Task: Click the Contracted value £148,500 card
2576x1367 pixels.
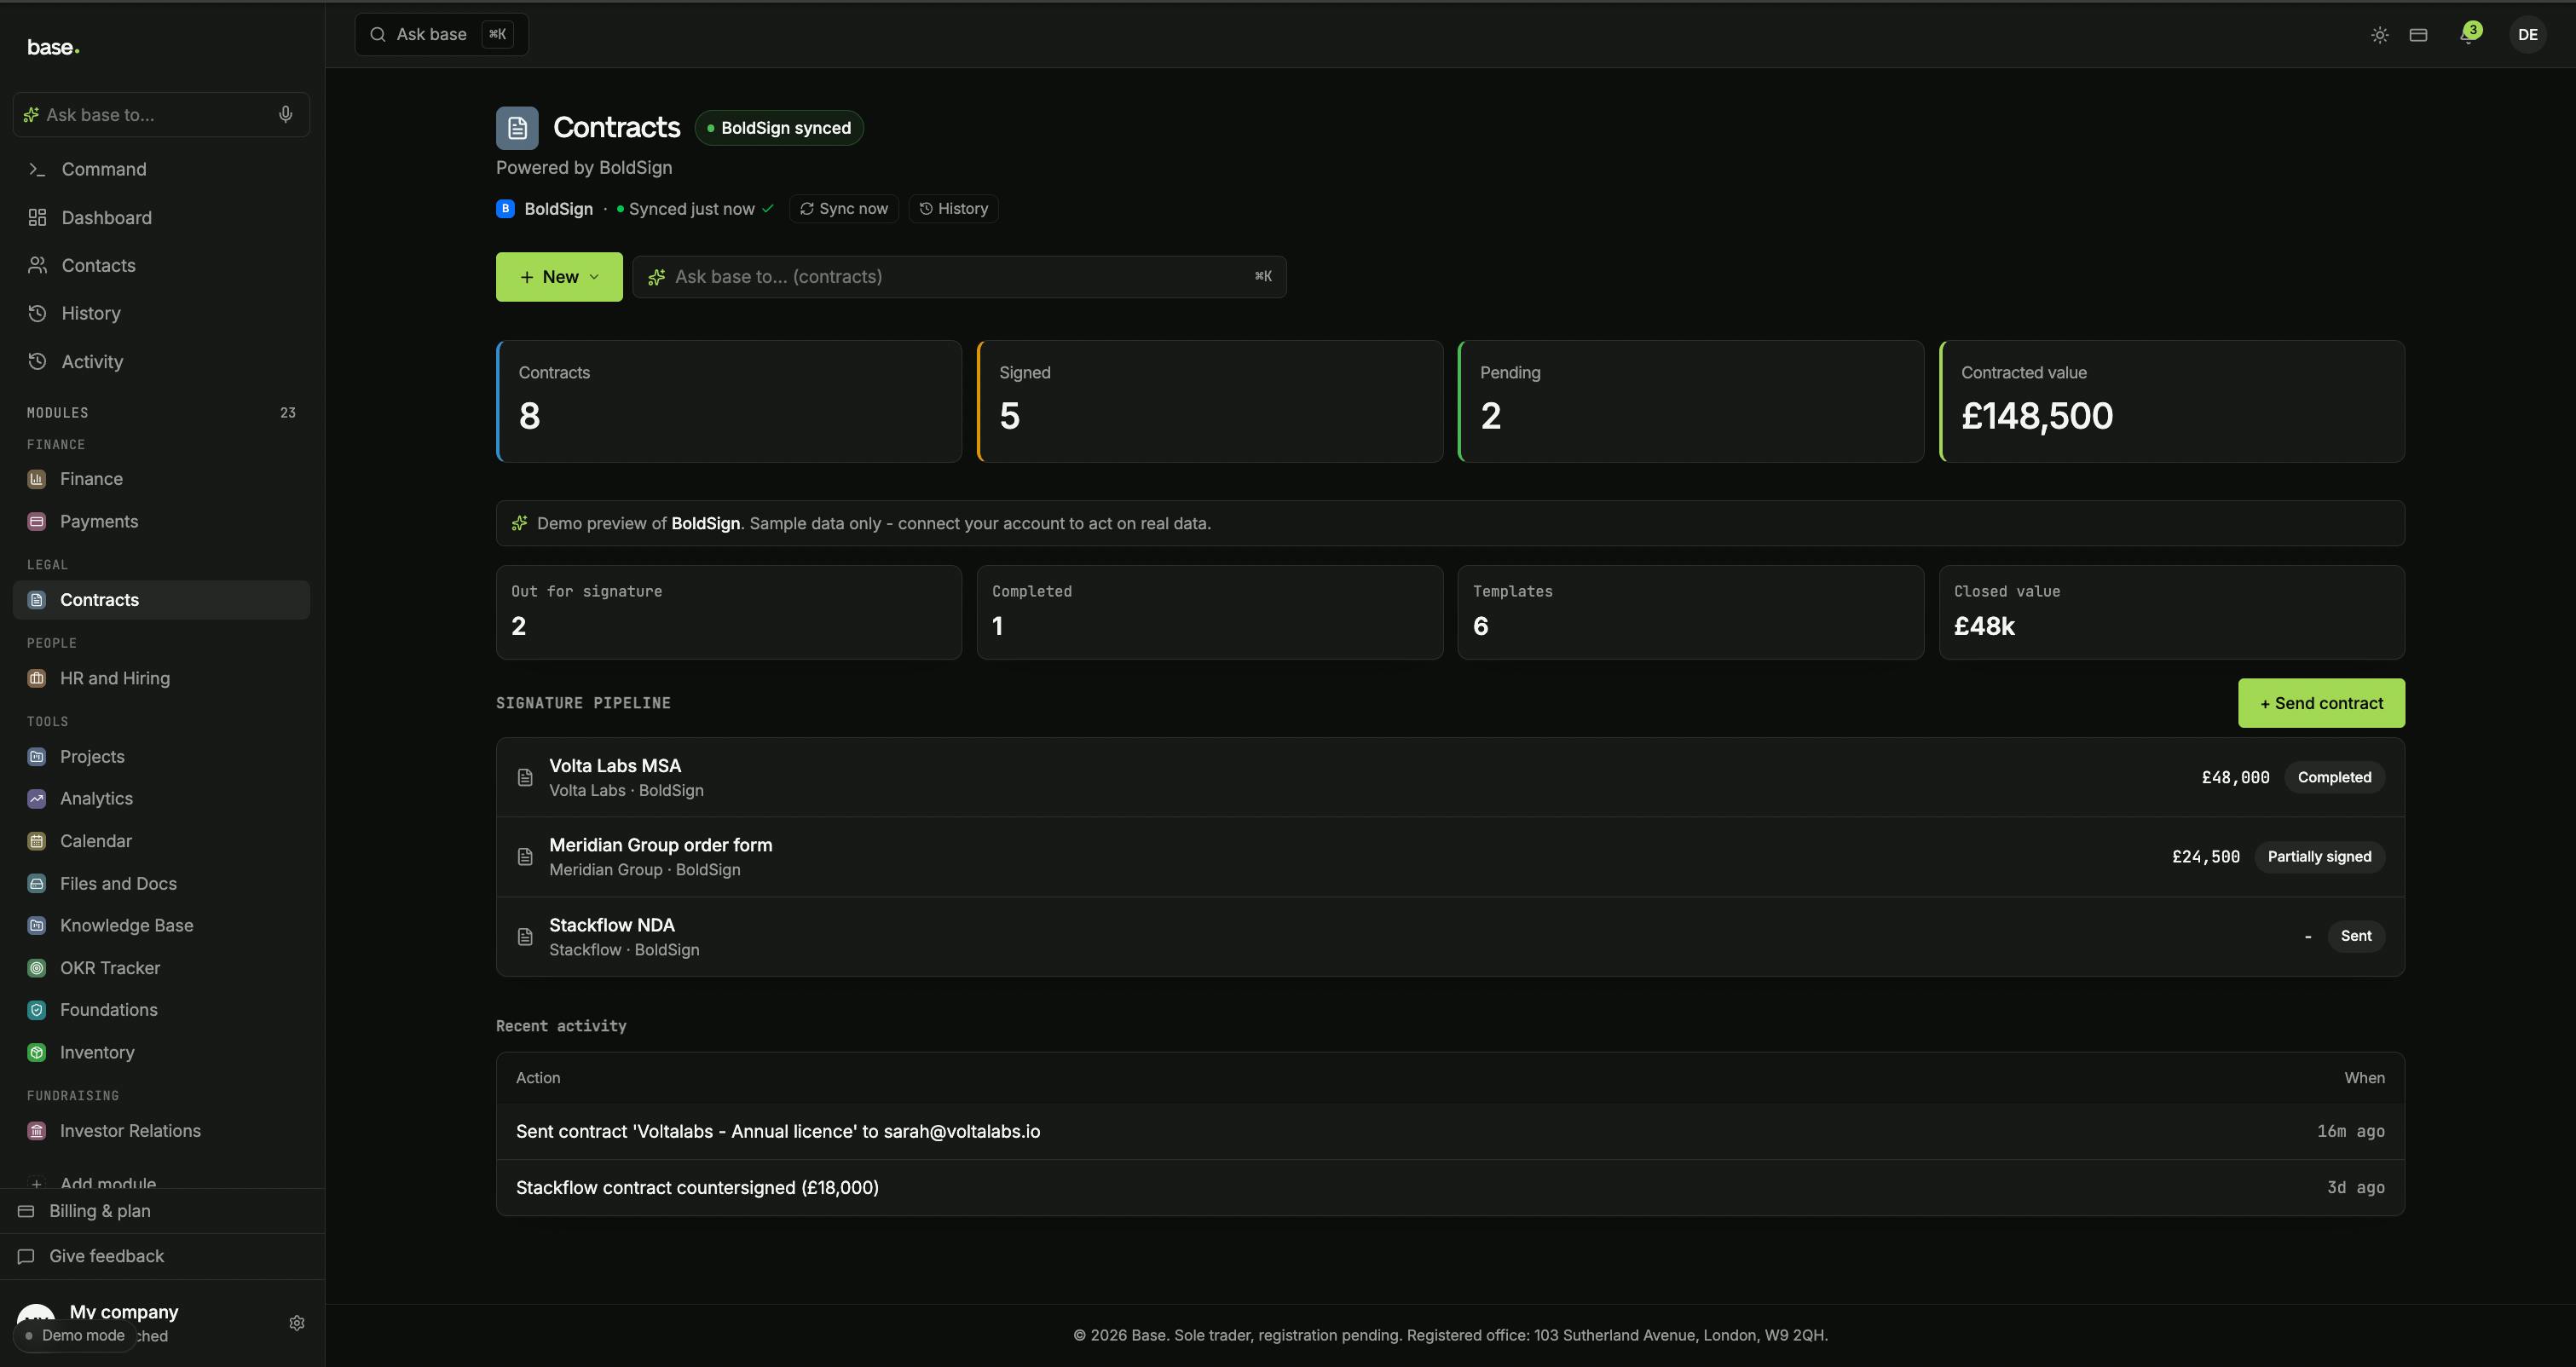Action: point(2172,401)
